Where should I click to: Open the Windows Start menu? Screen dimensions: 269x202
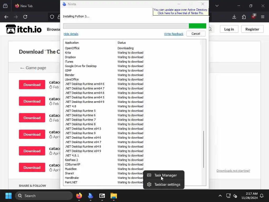8,196
